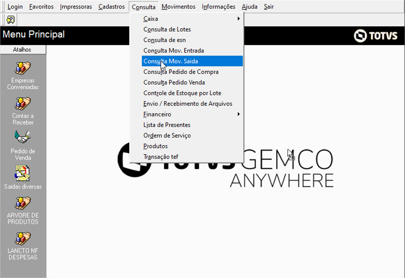Open the ARVORE DE PRODUTOS shortcut icon
Viewport: 405px width, 278px height.
tap(23, 203)
